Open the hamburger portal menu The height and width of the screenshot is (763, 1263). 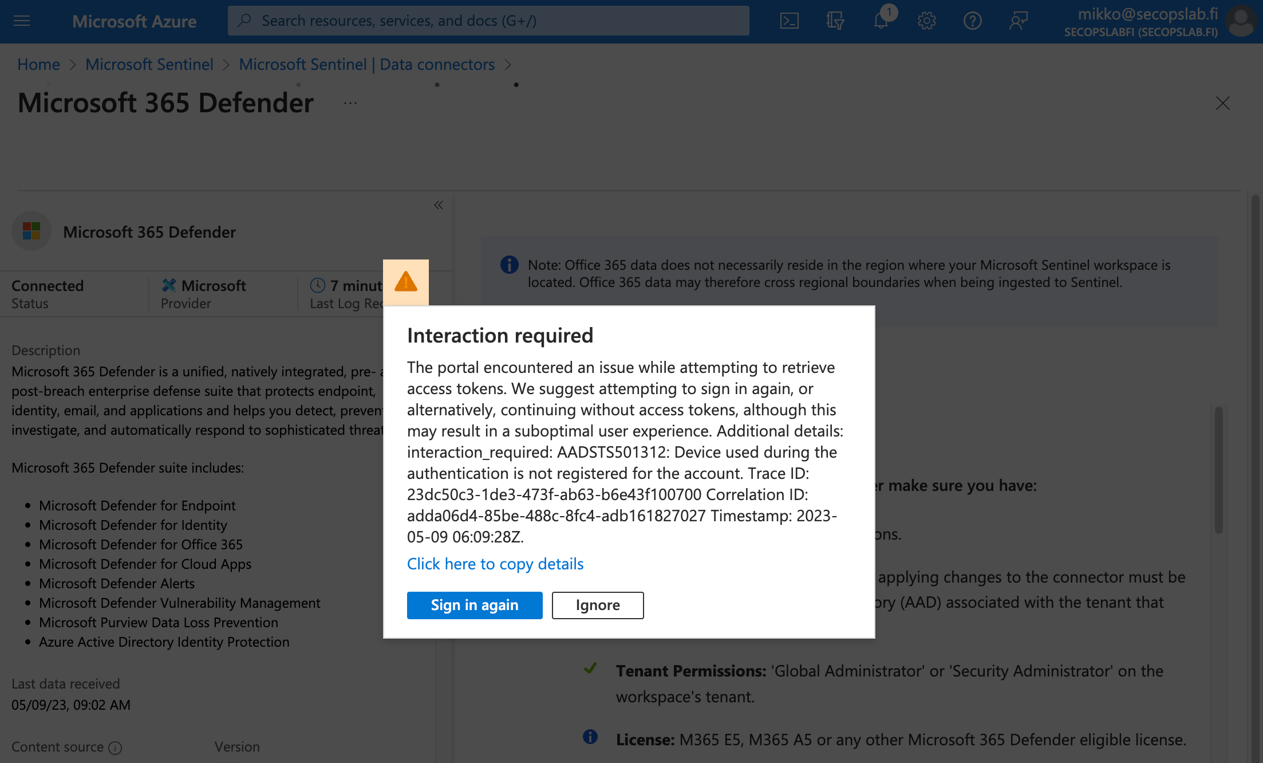tap(22, 21)
